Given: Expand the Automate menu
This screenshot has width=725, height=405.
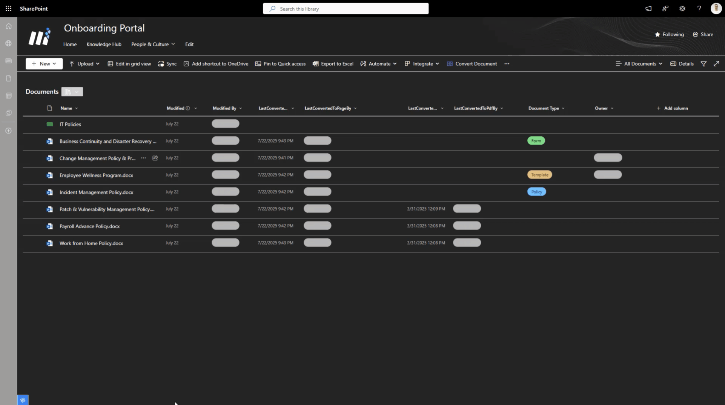Looking at the screenshot, I should (x=378, y=64).
